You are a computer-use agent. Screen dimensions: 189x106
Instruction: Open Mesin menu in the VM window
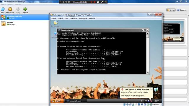[x=61, y=19]
